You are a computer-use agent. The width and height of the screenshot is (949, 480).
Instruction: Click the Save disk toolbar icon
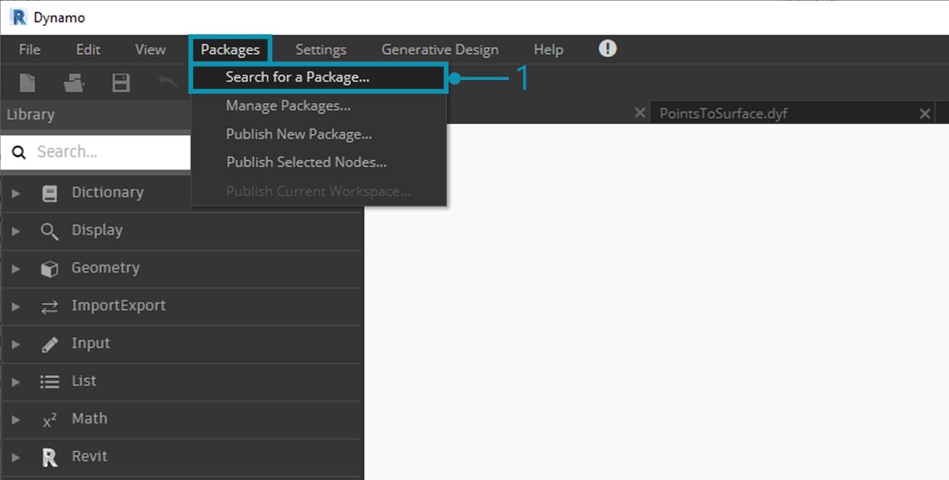click(121, 82)
